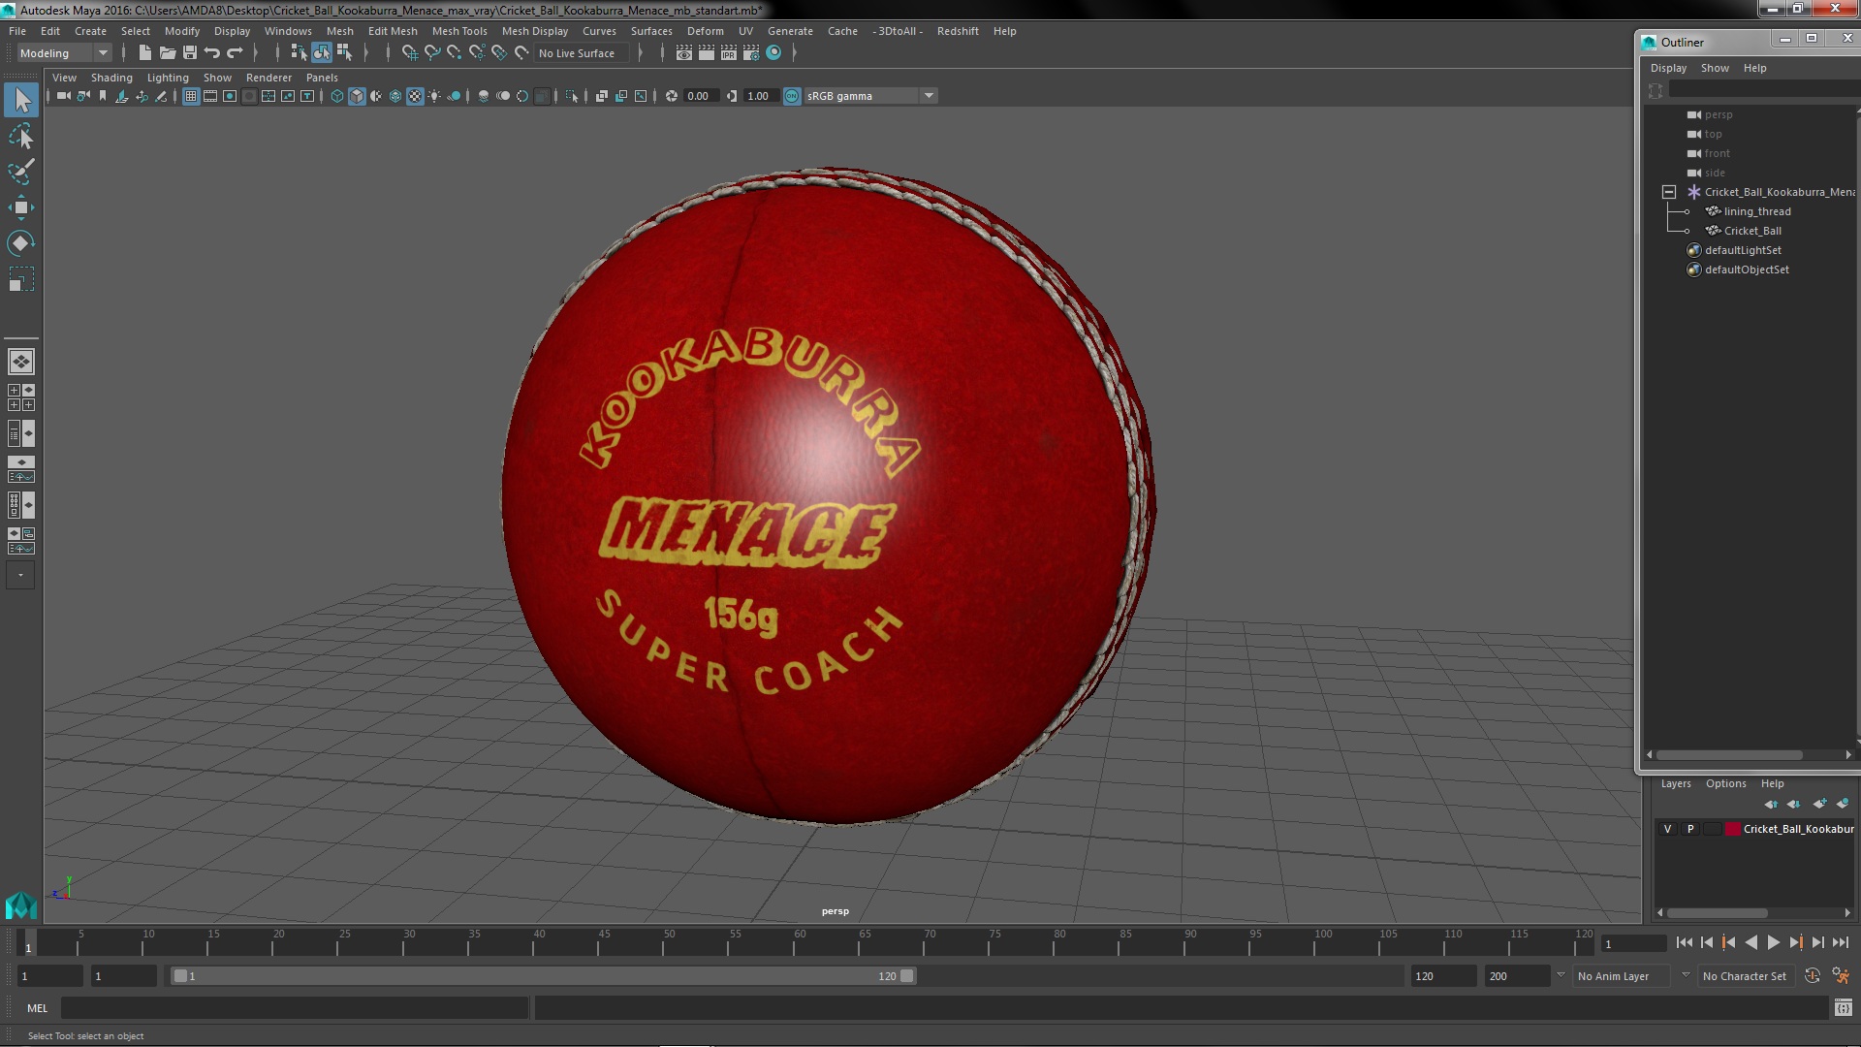
Task: Click the MEL command input field
Action: point(295,1008)
